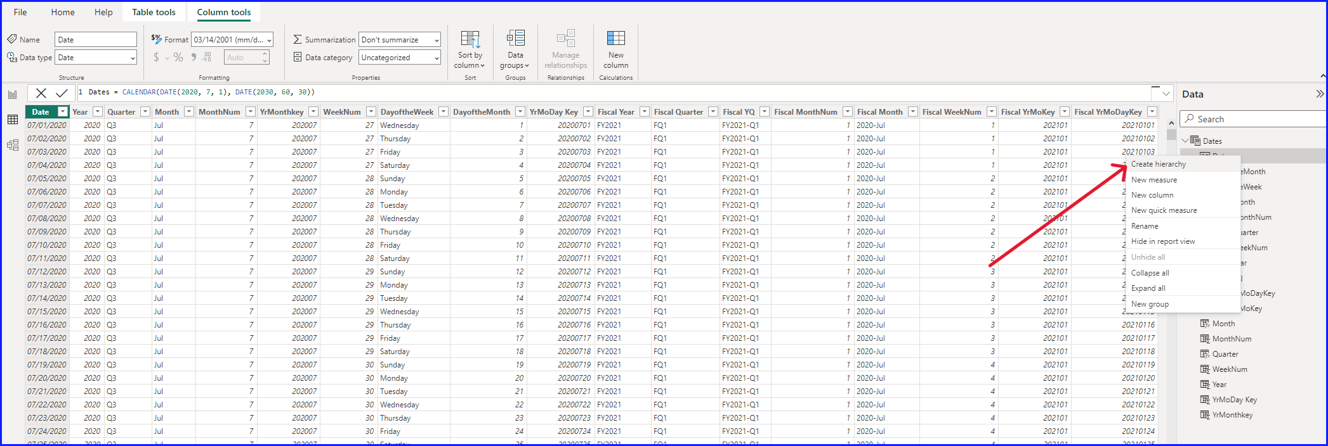Commit the formula with the checkmark icon

(62, 93)
